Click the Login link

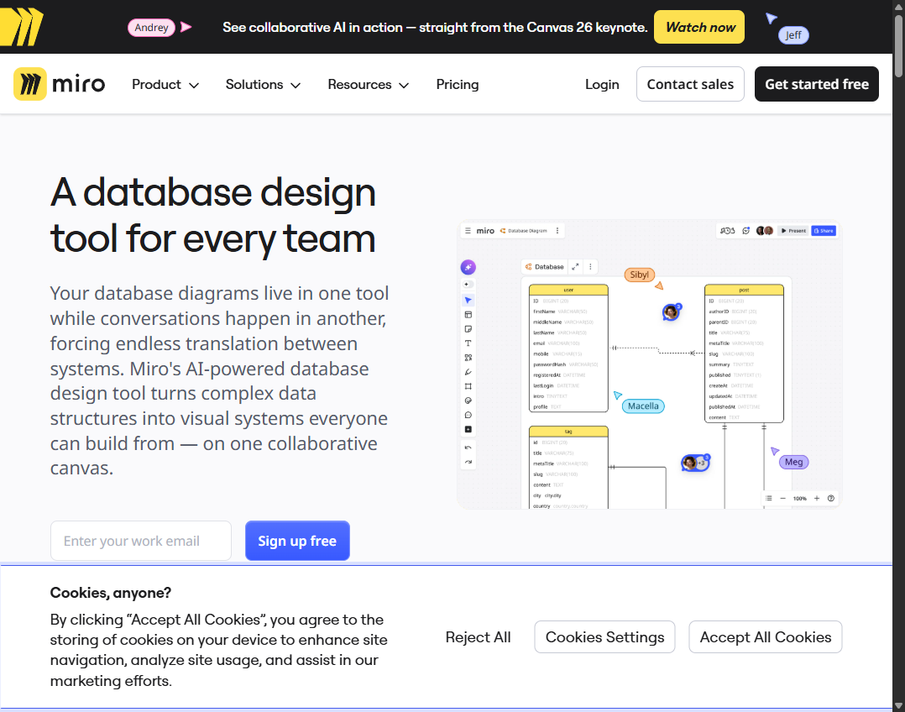coord(602,84)
